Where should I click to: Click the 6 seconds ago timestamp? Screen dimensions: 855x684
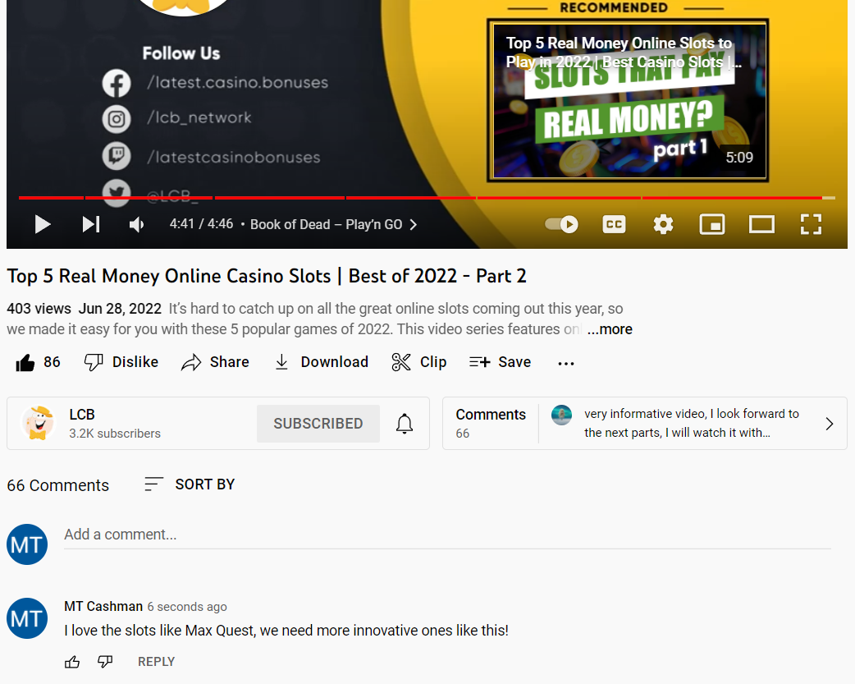[x=187, y=607]
